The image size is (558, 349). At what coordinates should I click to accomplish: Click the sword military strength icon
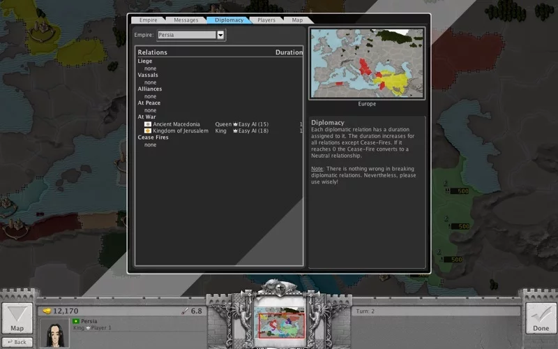(x=185, y=311)
